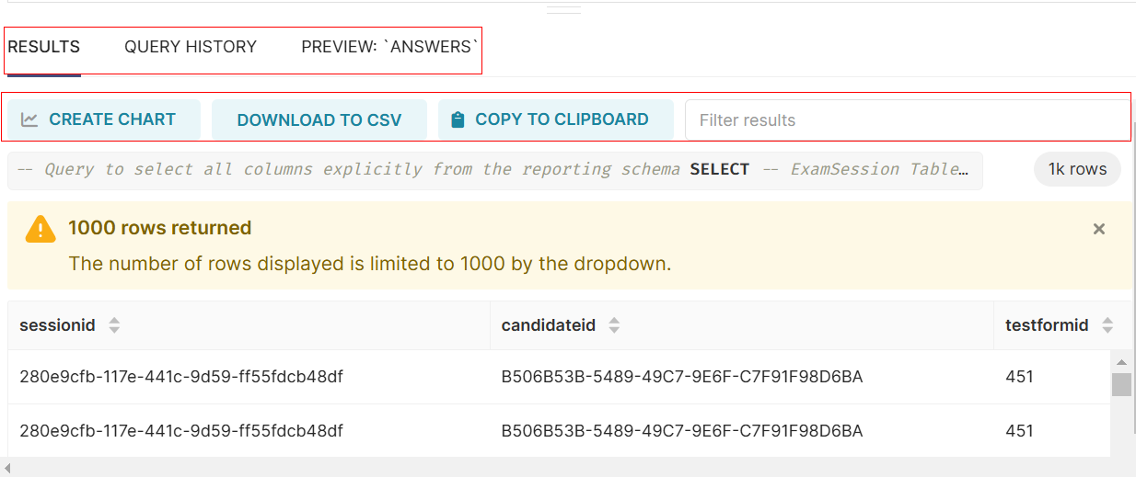Download the results to CSV
Screen dimensions: 1136x477
coord(319,120)
